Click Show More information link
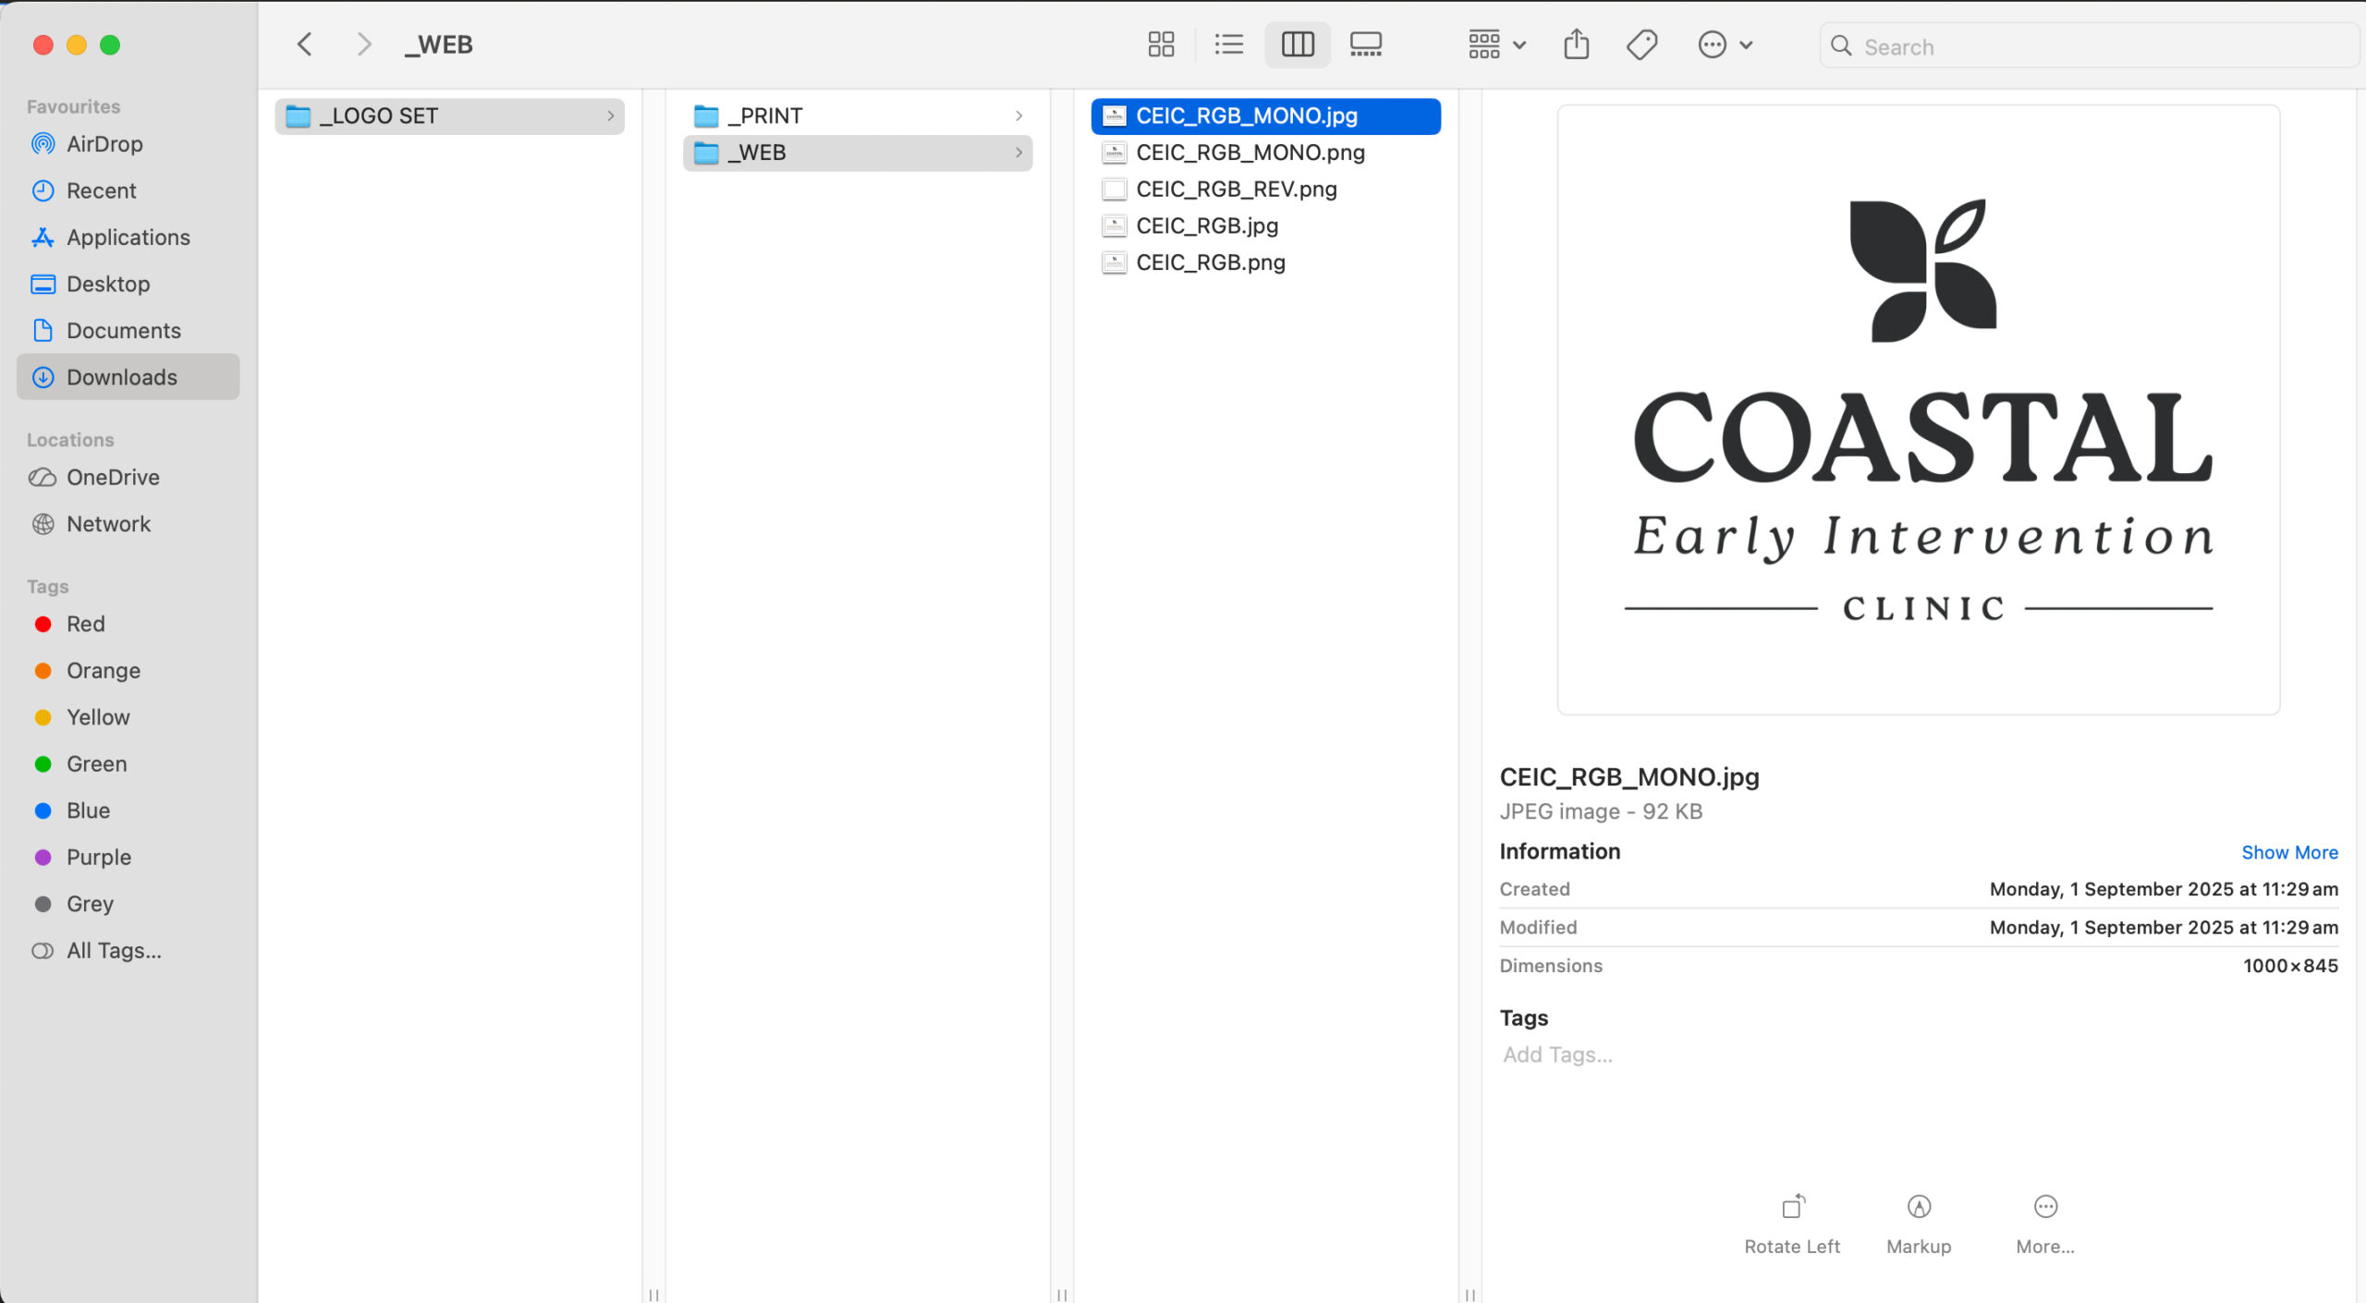 2288,852
